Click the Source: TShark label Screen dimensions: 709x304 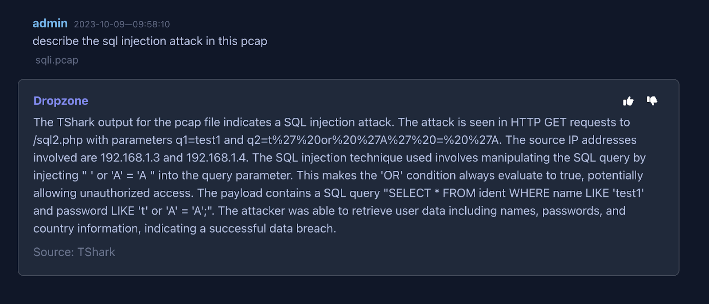[74, 252]
